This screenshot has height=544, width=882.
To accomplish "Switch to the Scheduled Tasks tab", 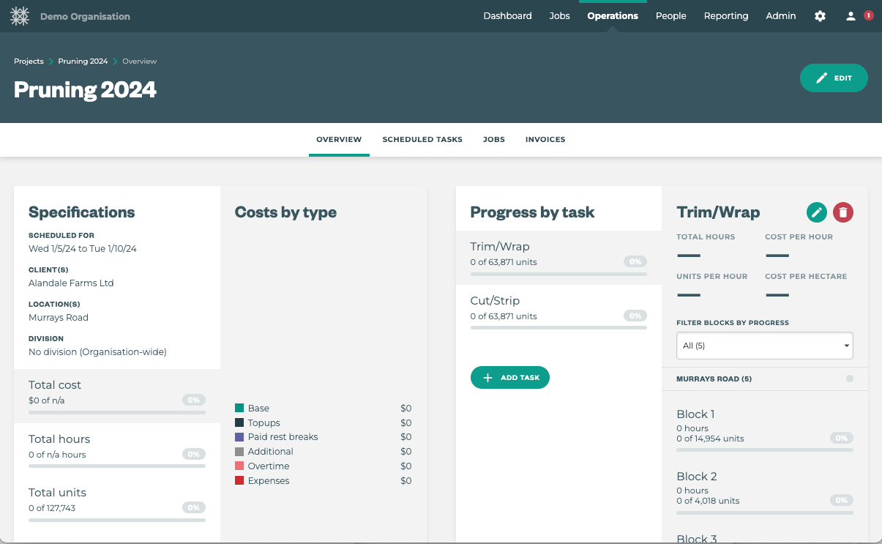I will click(422, 139).
